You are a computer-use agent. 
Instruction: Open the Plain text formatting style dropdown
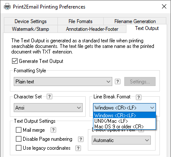point(63,82)
